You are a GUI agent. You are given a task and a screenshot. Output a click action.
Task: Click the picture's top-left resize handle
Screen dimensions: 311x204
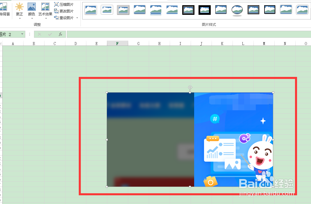click(x=107, y=93)
